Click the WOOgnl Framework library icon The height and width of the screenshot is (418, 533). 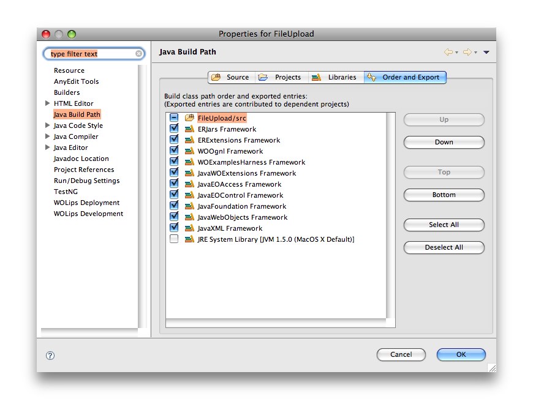[x=191, y=151]
